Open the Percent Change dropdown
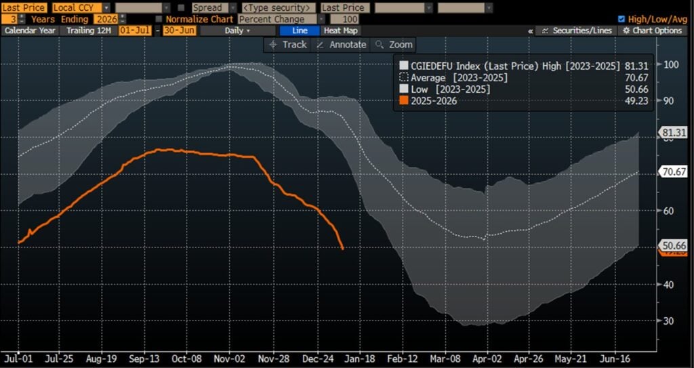The width and height of the screenshot is (694, 368). (281, 19)
